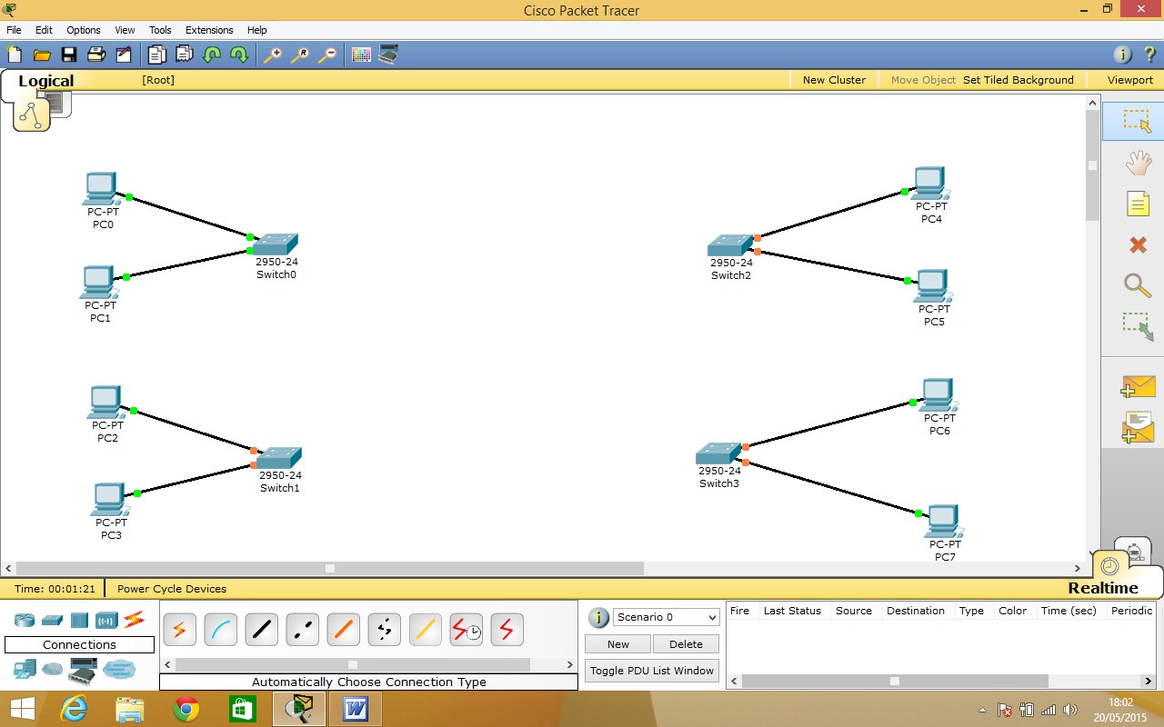This screenshot has height=727, width=1164.
Task: Open the Activity Wizard icon
Action: 123,55
